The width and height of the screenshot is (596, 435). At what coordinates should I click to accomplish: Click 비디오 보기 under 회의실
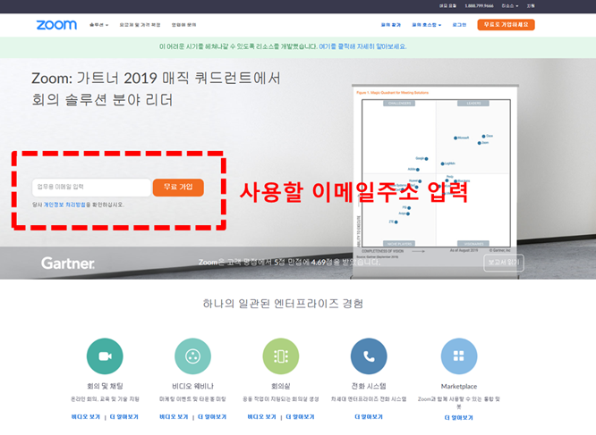coord(261,417)
